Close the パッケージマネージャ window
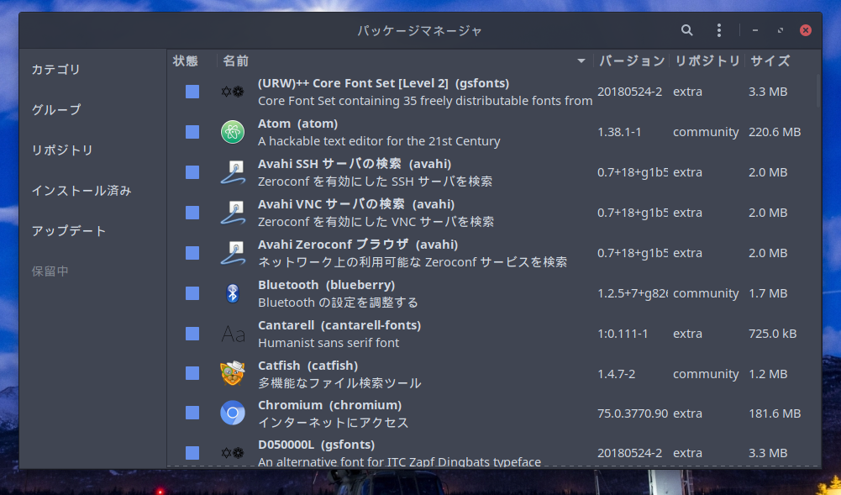This screenshot has width=841, height=495. click(x=806, y=30)
